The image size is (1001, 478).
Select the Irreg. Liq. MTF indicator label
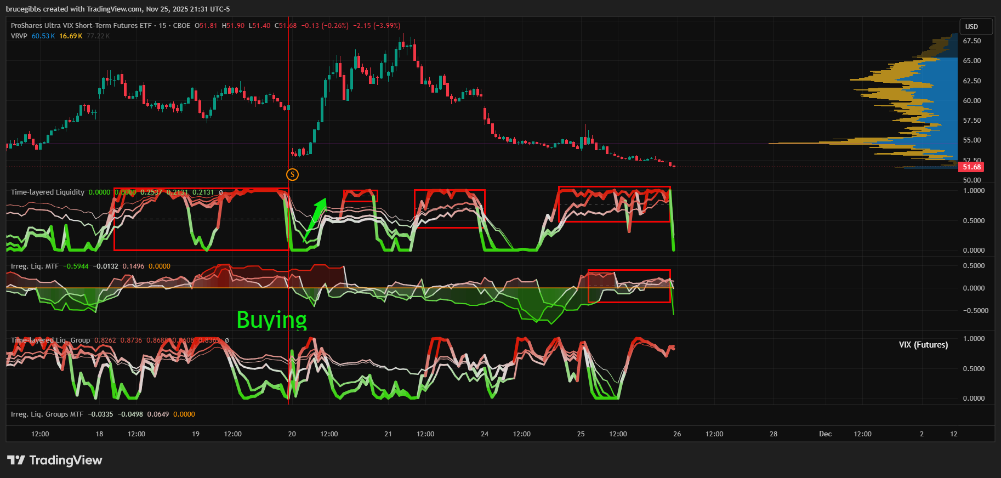point(35,266)
